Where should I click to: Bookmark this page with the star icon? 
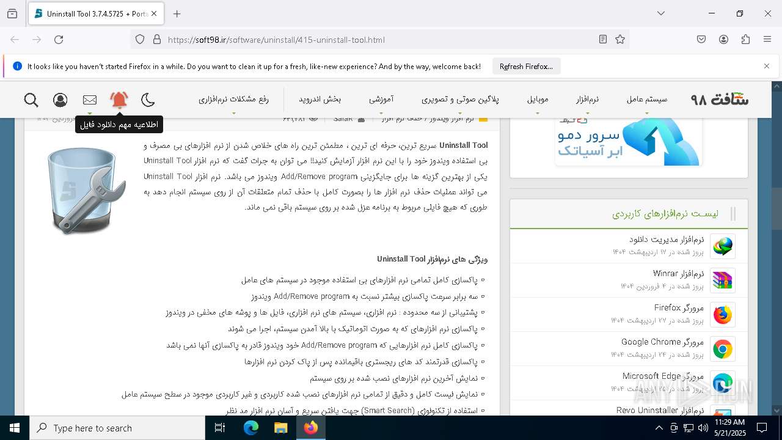click(x=620, y=40)
